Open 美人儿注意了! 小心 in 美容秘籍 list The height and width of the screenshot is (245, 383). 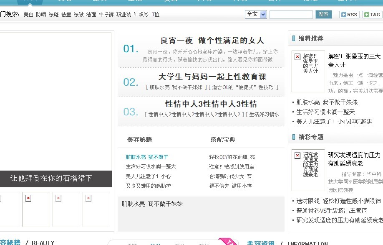148,176
